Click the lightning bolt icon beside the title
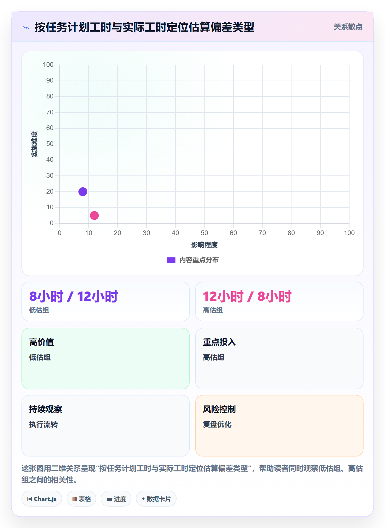Screen dimensions: 385x528 point(26,28)
